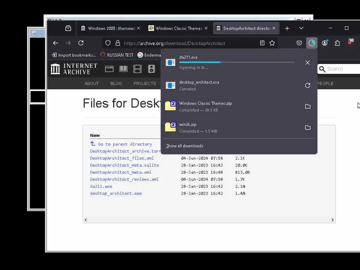Open the Texts book icon
The image size is (360, 270).
tap(123, 69)
